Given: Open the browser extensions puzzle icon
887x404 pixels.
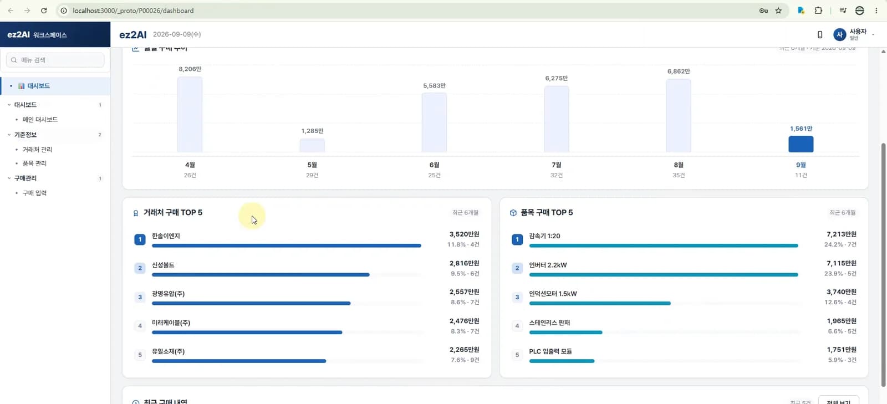Looking at the screenshot, I should tap(818, 11).
